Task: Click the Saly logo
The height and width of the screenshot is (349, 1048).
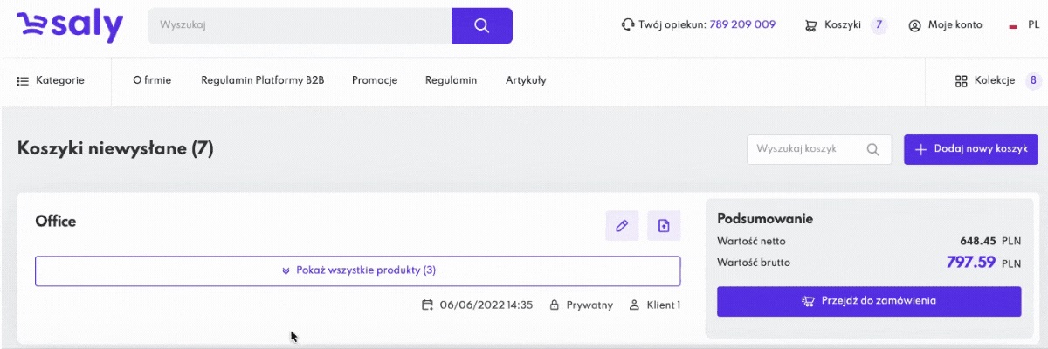Action: [70, 25]
